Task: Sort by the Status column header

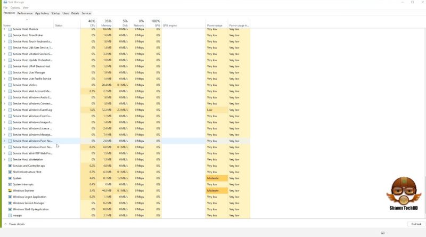Action: (67, 23)
